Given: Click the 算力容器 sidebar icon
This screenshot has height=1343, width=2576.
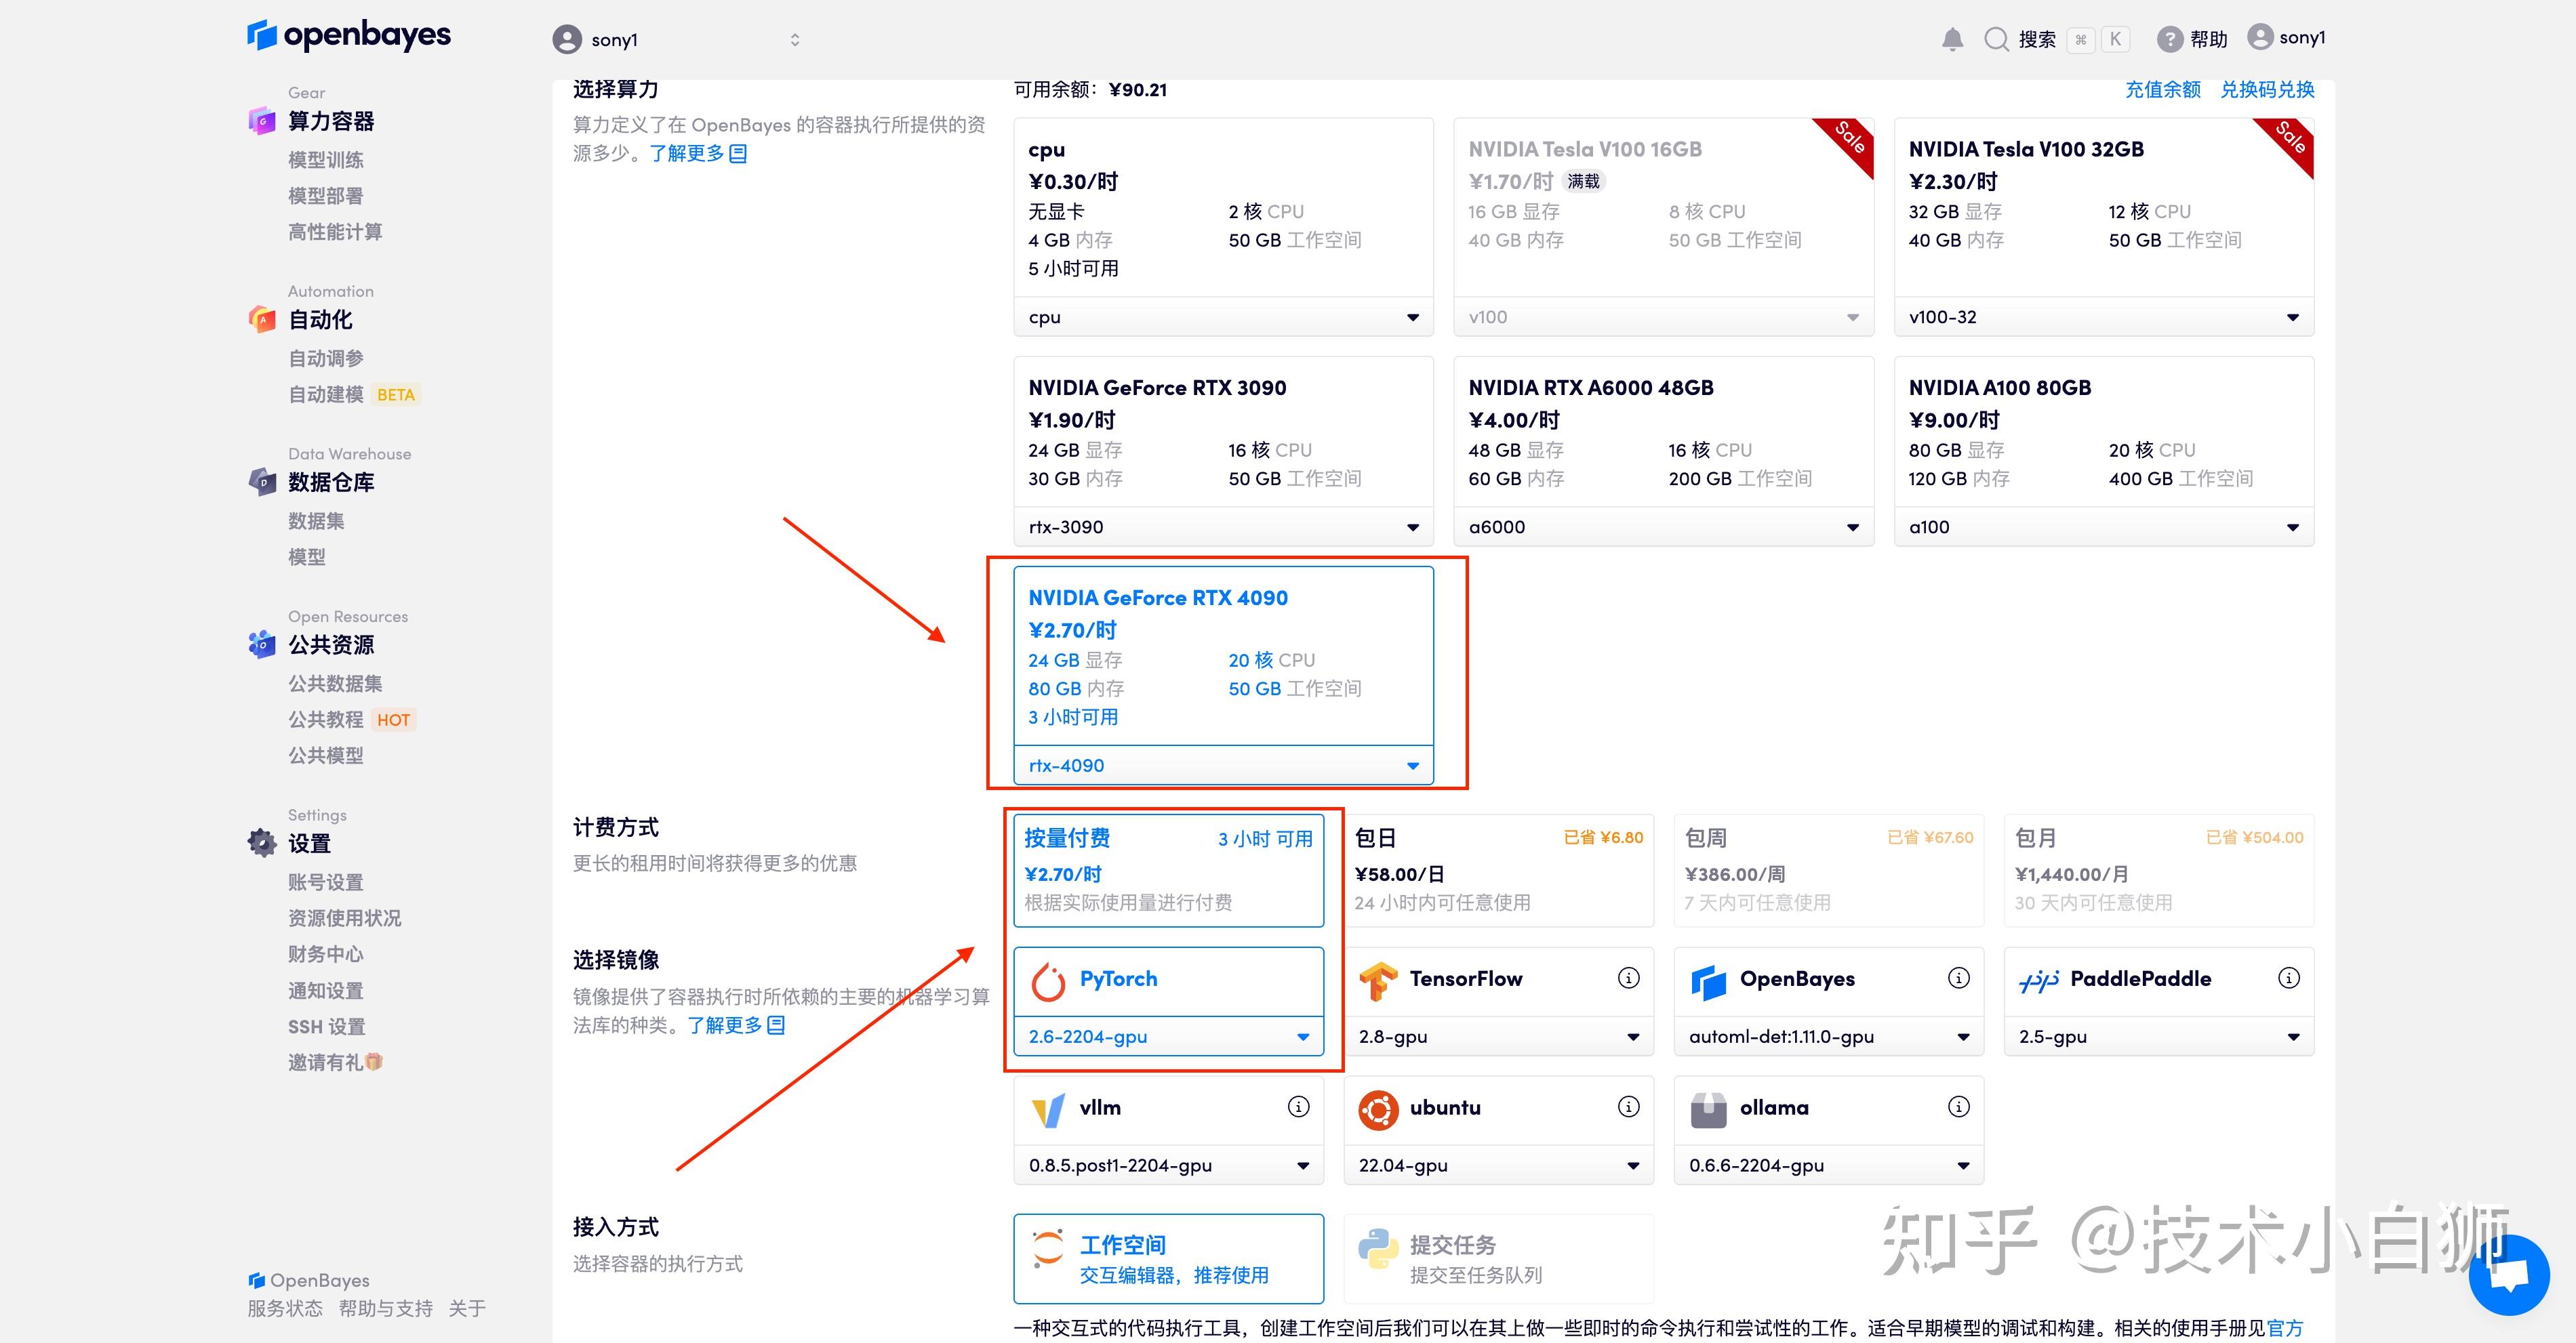Looking at the screenshot, I should point(260,121).
